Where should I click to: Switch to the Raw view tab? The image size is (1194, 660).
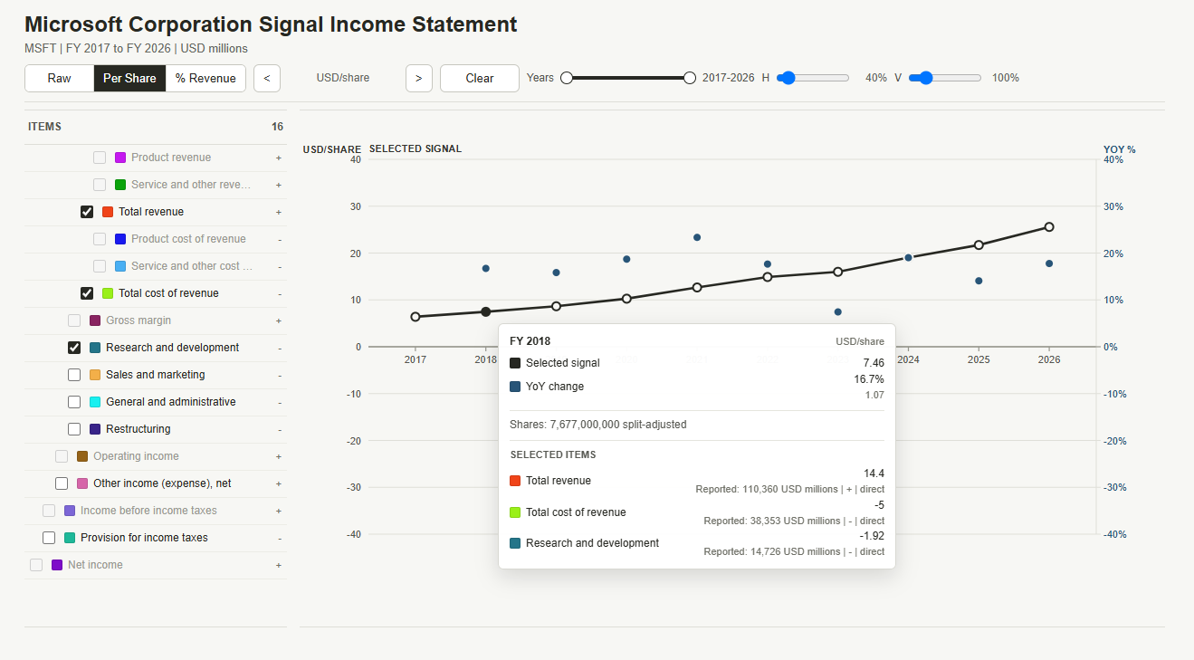pyautogui.click(x=60, y=78)
